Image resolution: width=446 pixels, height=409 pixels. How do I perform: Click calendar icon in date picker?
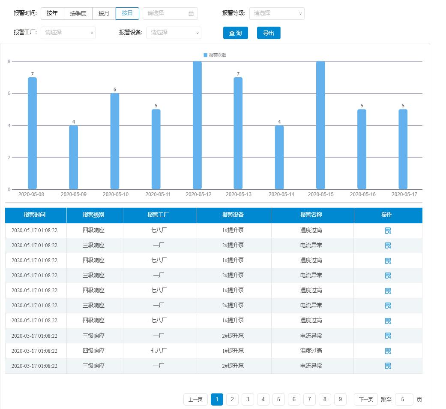coord(191,14)
